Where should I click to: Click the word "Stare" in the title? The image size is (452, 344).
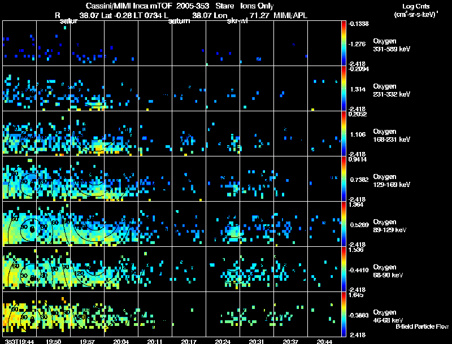click(225, 6)
